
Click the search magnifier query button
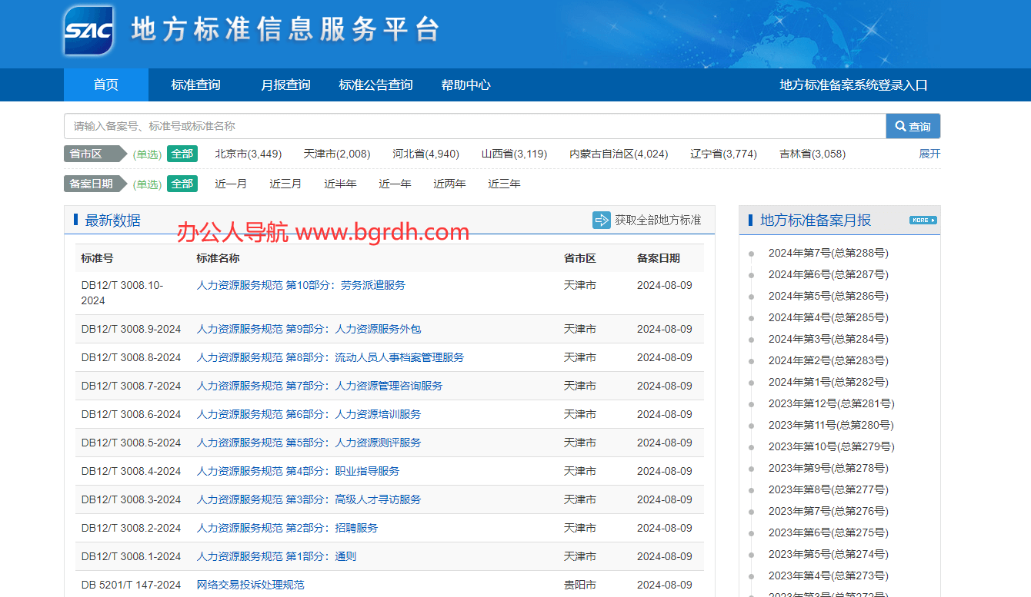pos(913,126)
